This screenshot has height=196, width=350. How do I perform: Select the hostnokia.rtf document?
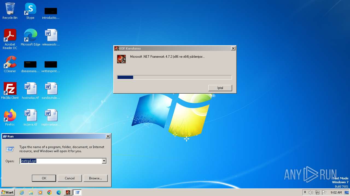(x=30, y=91)
